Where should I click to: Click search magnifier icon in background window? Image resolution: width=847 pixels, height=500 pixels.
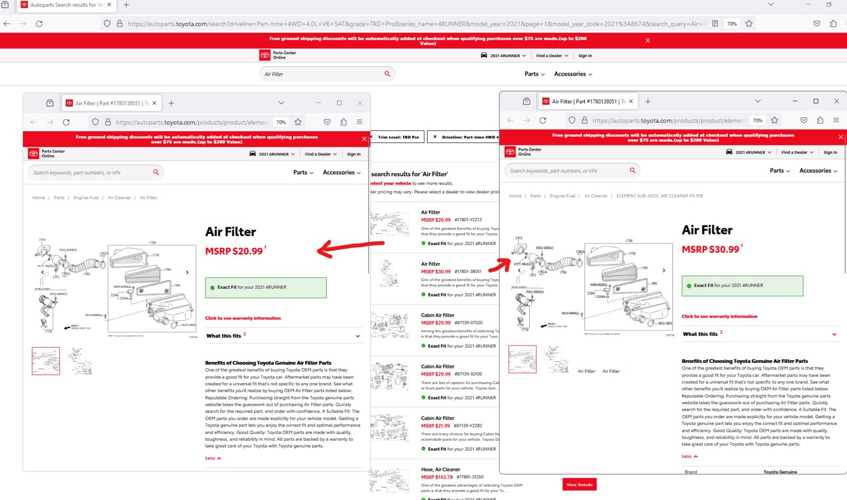point(387,74)
